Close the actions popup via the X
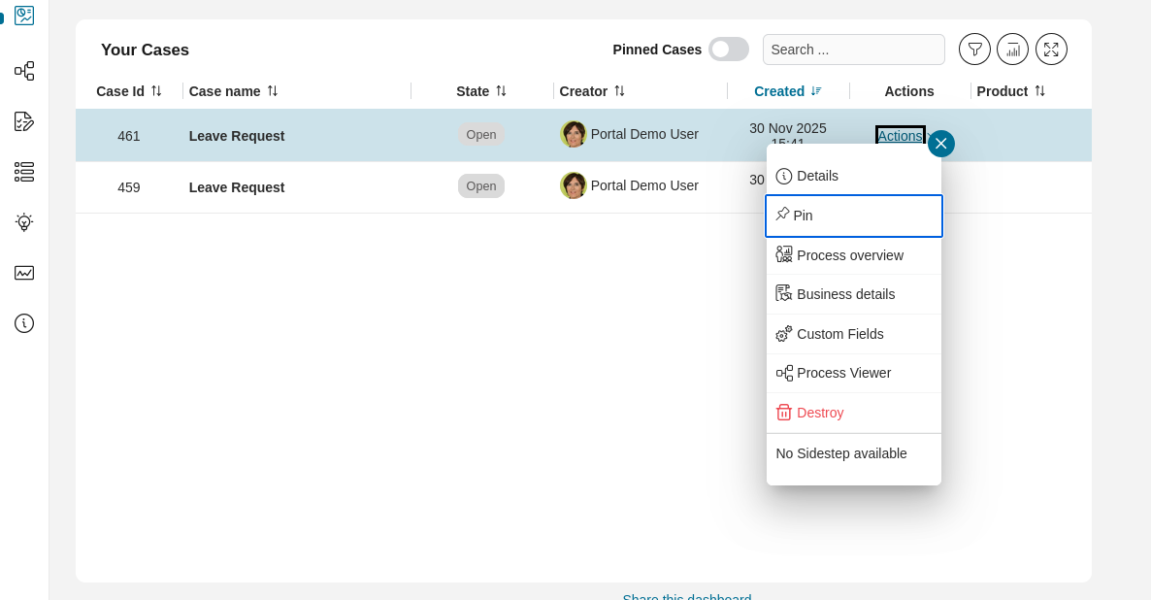Image resolution: width=1151 pixels, height=600 pixels. pyautogui.click(x=940, y=143)
